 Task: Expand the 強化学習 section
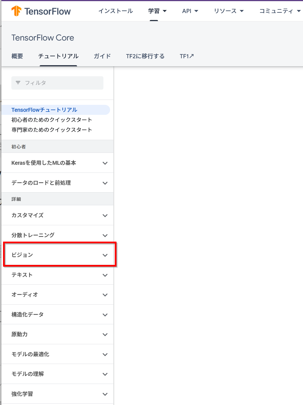pos(57,394)
